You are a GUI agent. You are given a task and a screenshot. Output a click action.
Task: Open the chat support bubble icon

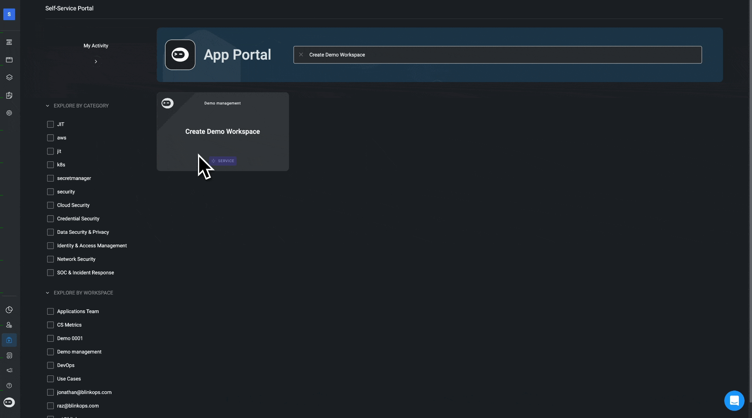point(734,401)
